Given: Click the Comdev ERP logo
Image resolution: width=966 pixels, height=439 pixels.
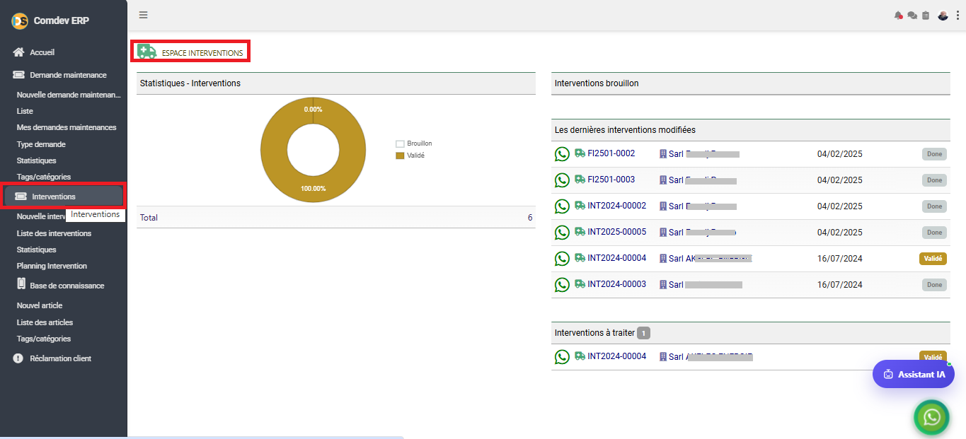Looking at the screenshot, I should pos(20,21).
